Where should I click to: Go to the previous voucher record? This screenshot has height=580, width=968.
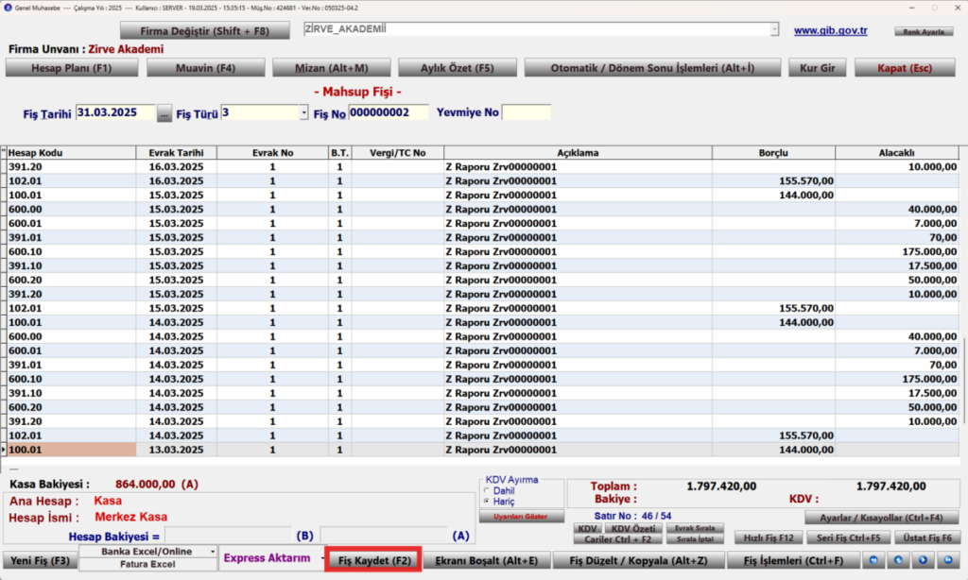click(898, 560)
